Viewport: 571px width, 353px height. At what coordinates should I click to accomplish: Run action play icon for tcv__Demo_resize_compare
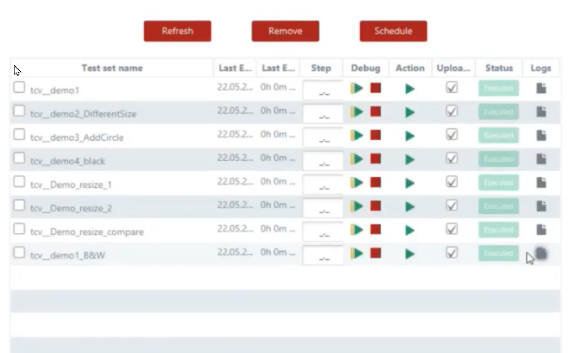click(410, 230)
